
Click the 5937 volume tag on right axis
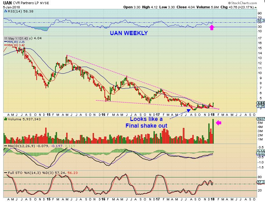(x=261, y=119)
